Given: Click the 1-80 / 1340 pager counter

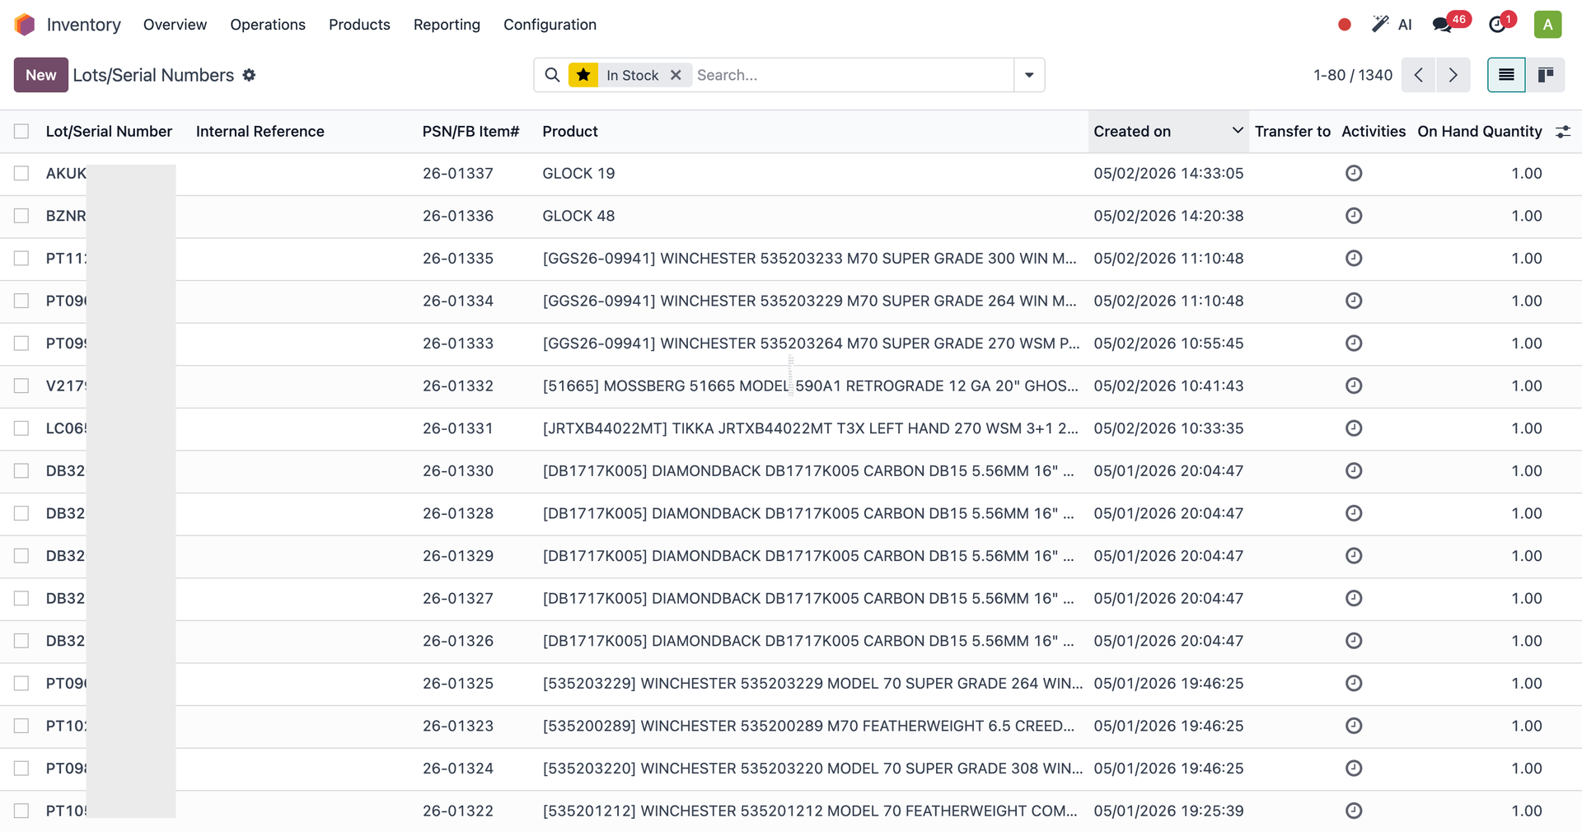Looking at the screenshot, I should (1352, 75).
